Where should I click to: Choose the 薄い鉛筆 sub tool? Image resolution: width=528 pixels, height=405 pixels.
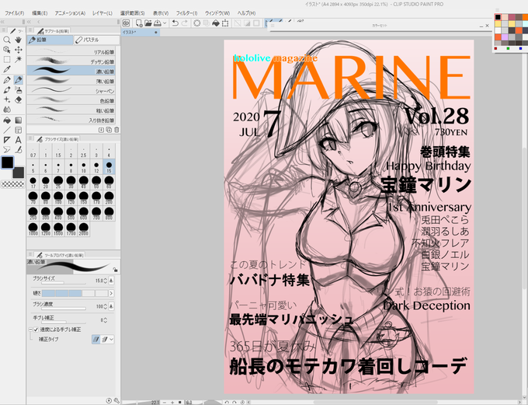(71, 82)
